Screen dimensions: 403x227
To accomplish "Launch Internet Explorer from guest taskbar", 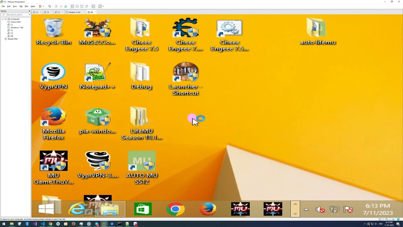I will point(77,209).
